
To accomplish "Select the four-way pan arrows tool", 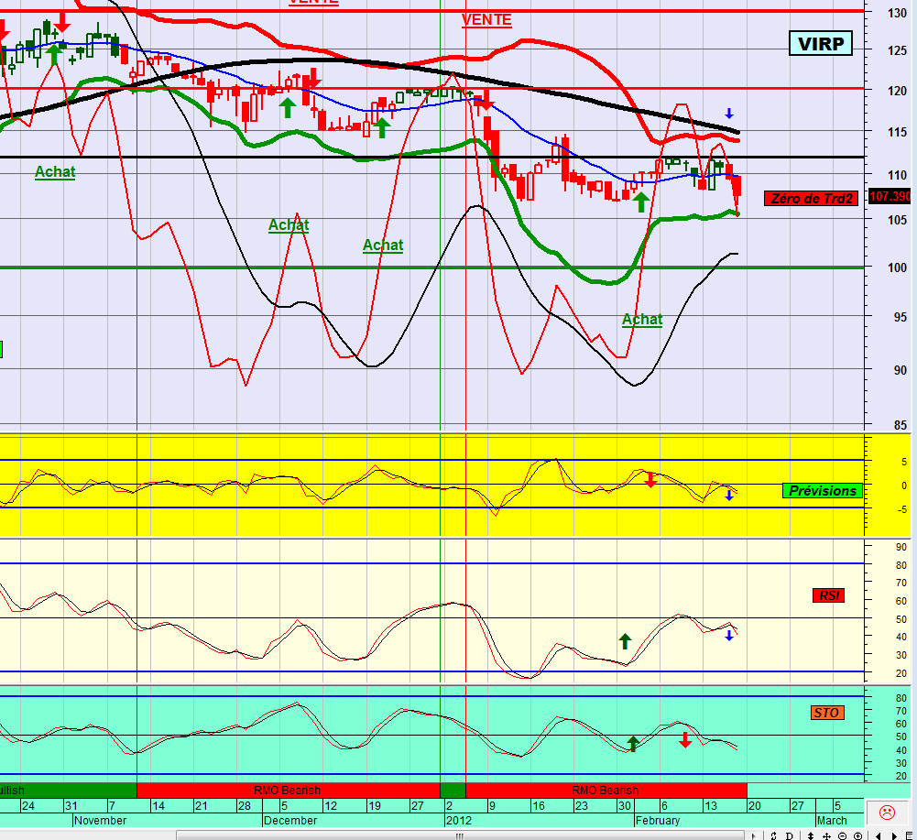I will (x=827, y=836).
